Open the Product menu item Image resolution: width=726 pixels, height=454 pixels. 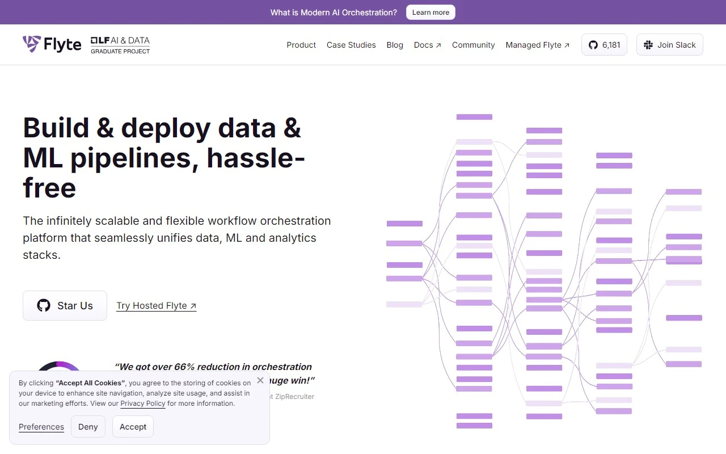tap(301, 45)
